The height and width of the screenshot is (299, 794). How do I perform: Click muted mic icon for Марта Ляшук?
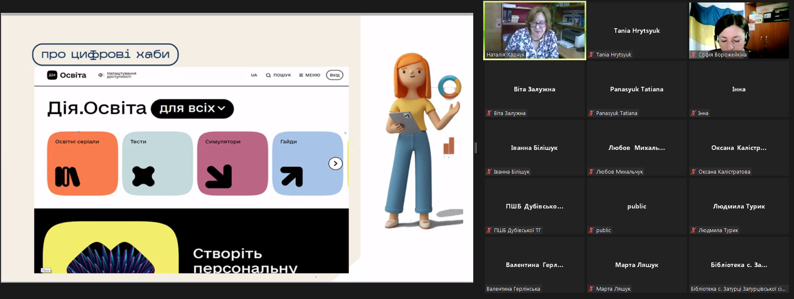tap(591, 289)
